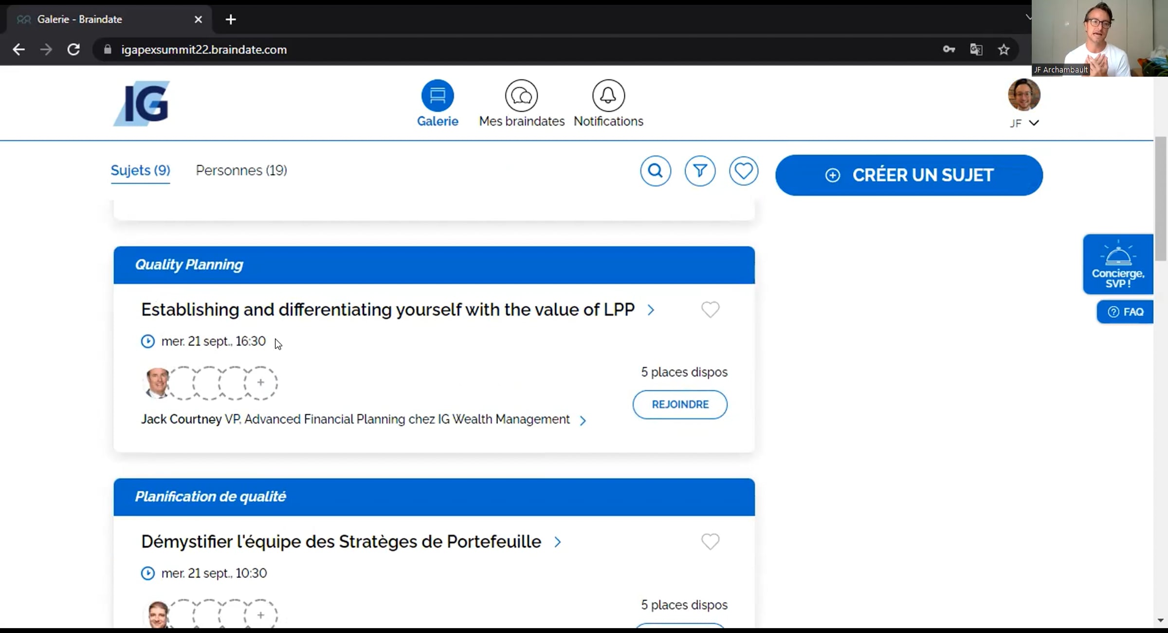The height and width of the screenshot is (633, 1168).
Task: Show favorites with the heart filter icon
Action: [744, 171]
